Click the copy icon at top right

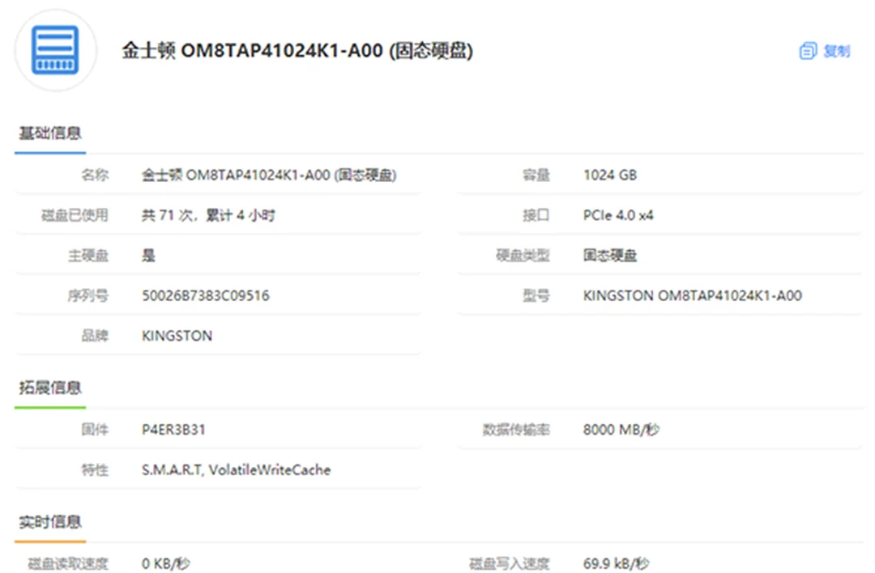[807, 51]
